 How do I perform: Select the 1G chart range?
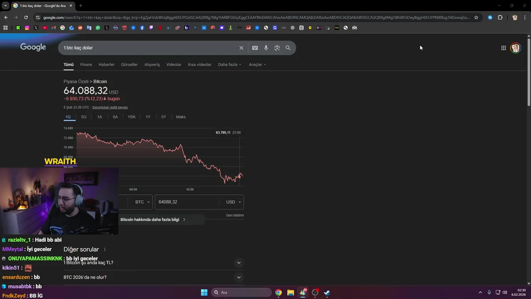pyautogui.click(x=68, y=117)
